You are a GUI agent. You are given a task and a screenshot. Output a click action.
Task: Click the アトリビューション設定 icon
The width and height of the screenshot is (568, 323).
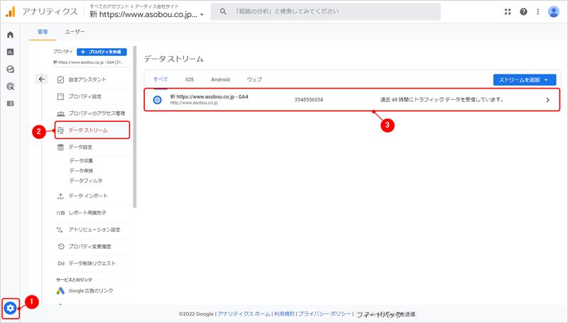pos(60,229)
